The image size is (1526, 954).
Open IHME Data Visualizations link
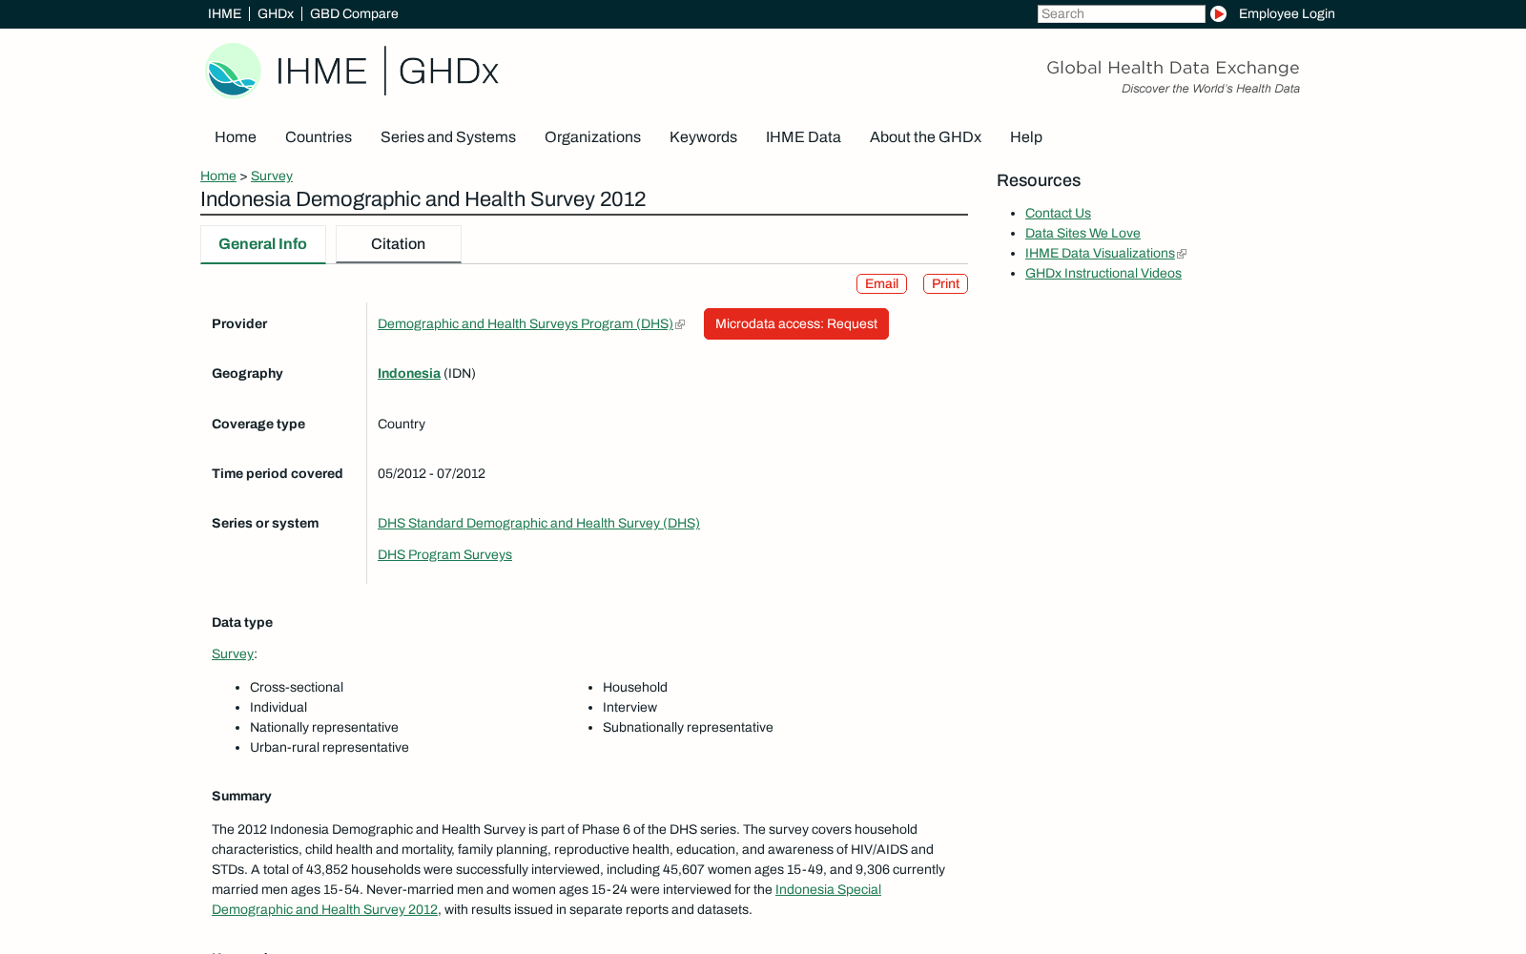pyautogui.click(x=1100, y=254)
